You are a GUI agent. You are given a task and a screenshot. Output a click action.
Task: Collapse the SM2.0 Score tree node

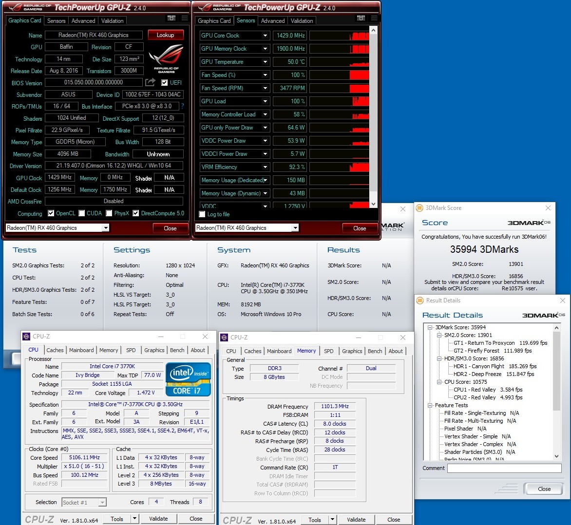pos(439,335)
